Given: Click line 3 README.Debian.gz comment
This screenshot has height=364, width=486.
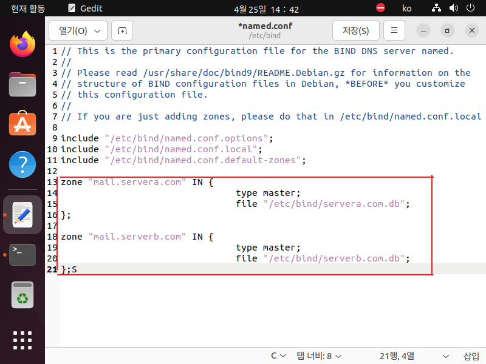Looking at the screenshot, I should point(266,73).
